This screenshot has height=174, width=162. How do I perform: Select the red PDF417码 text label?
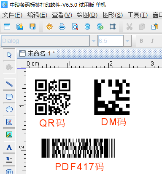tap(79, 167)
